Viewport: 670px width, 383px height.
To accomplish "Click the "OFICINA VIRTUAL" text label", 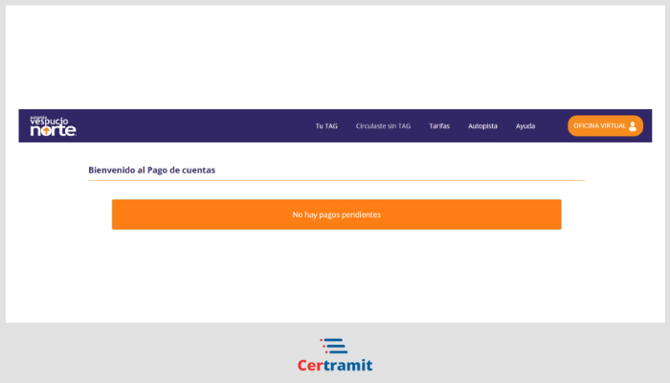I will (x=599, y=126).
